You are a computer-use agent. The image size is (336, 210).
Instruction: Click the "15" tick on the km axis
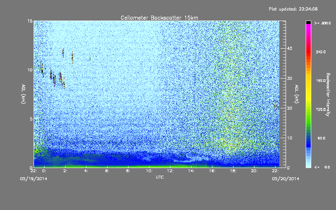coord(30,21)
